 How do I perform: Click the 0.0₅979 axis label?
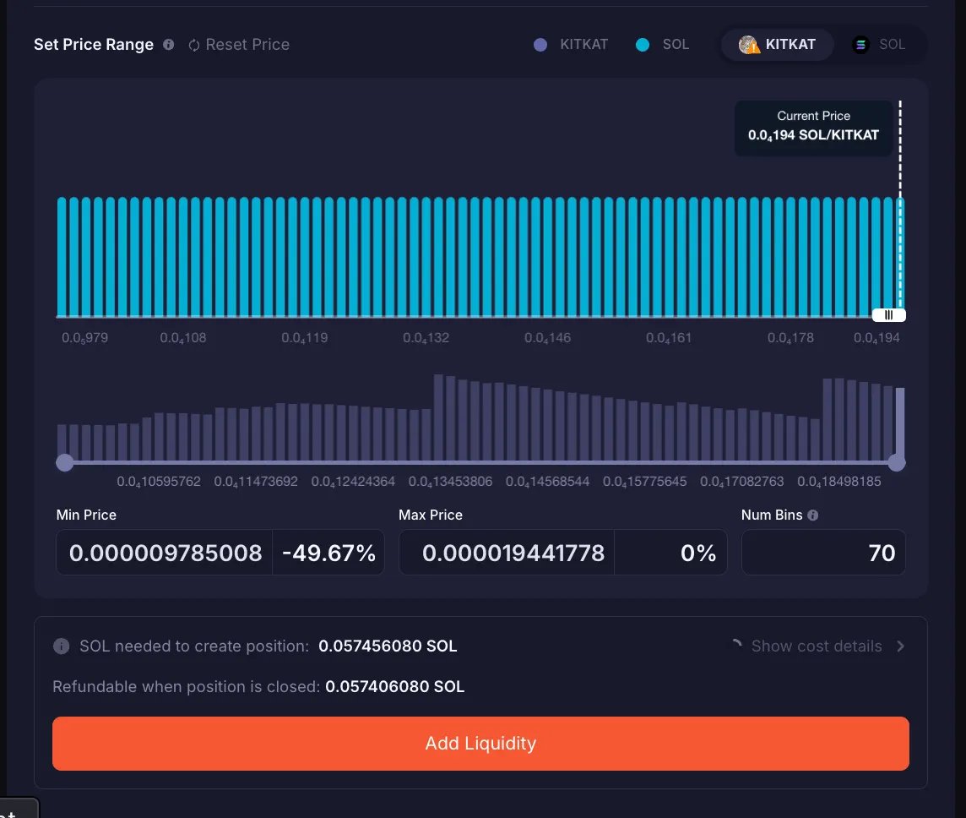[84, 338]
